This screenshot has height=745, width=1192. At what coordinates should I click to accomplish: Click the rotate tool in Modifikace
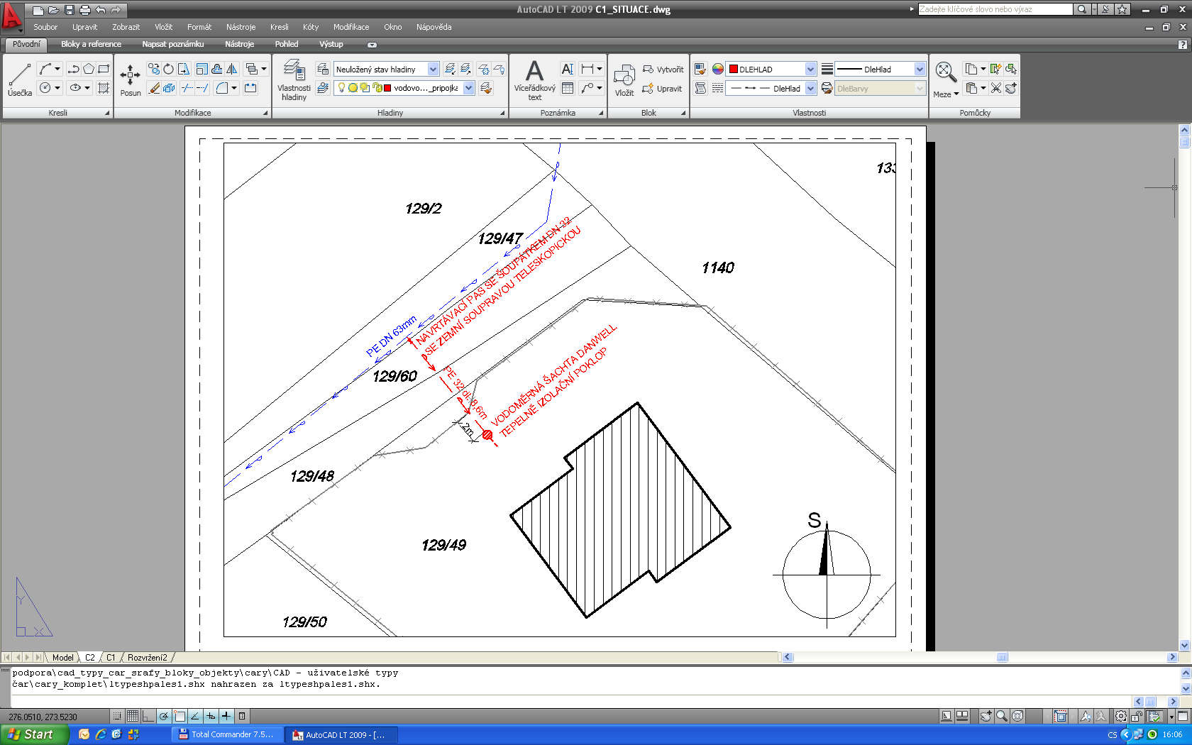(169, 69)
